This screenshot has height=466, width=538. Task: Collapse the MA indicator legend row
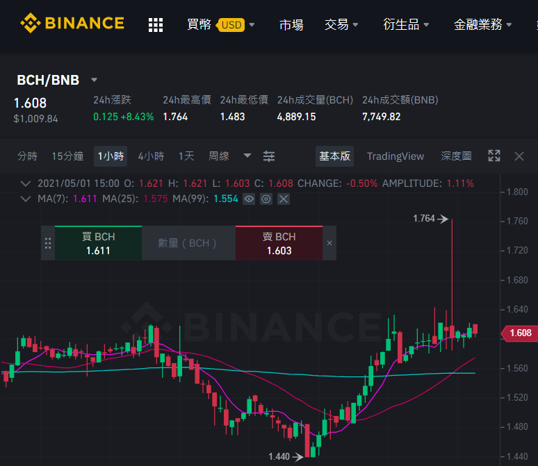26,199
